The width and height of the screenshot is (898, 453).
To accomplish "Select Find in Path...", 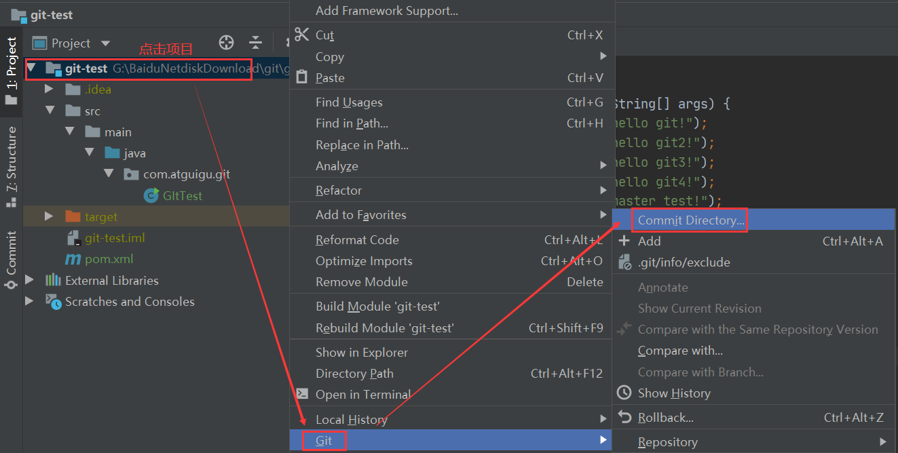I will point(452,123).
